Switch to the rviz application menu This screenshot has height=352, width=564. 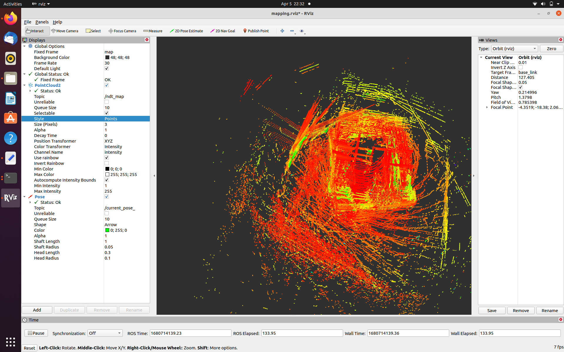click(x=41, y=4)
